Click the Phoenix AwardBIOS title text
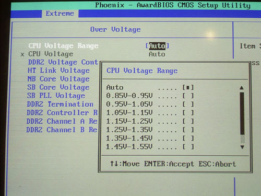Viewport: 261px width, 196px height. tap(173, 5)
